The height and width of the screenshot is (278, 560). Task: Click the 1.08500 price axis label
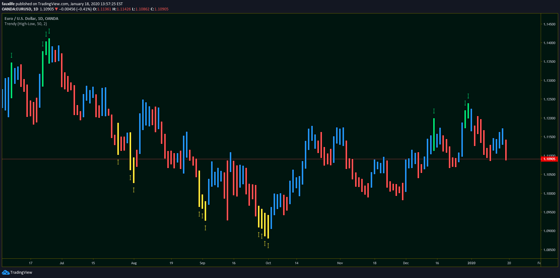[549, 250]
